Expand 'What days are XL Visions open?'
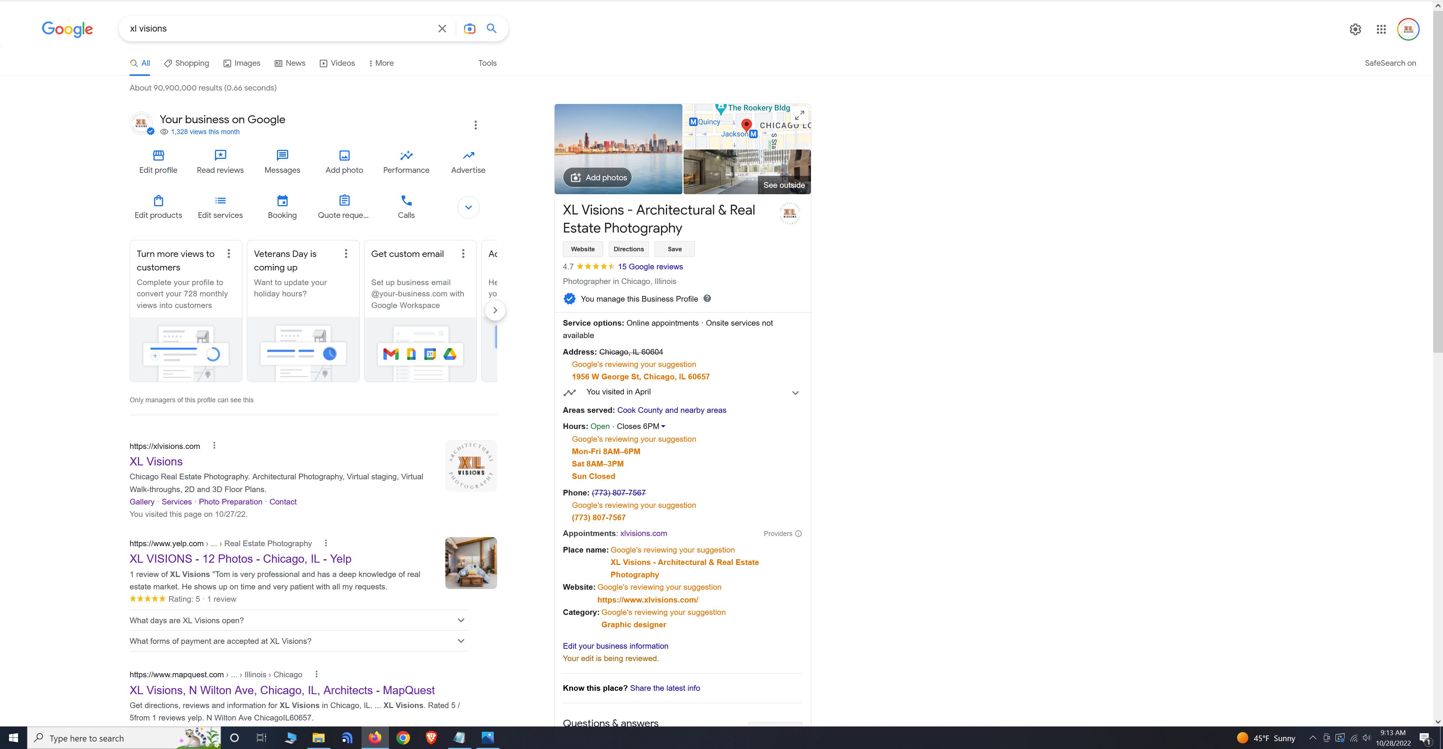 pos(460,620)
